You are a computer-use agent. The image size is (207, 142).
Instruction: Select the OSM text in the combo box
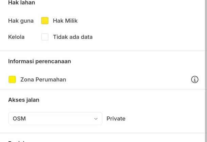coord(19,119)
